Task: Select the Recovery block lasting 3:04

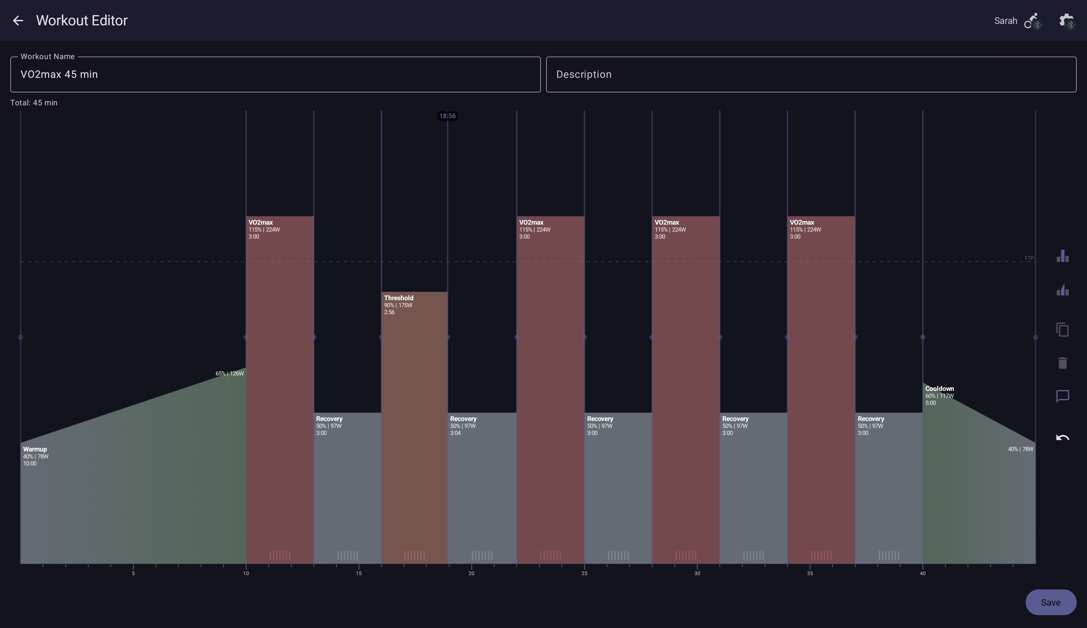Action: point(482,488)
